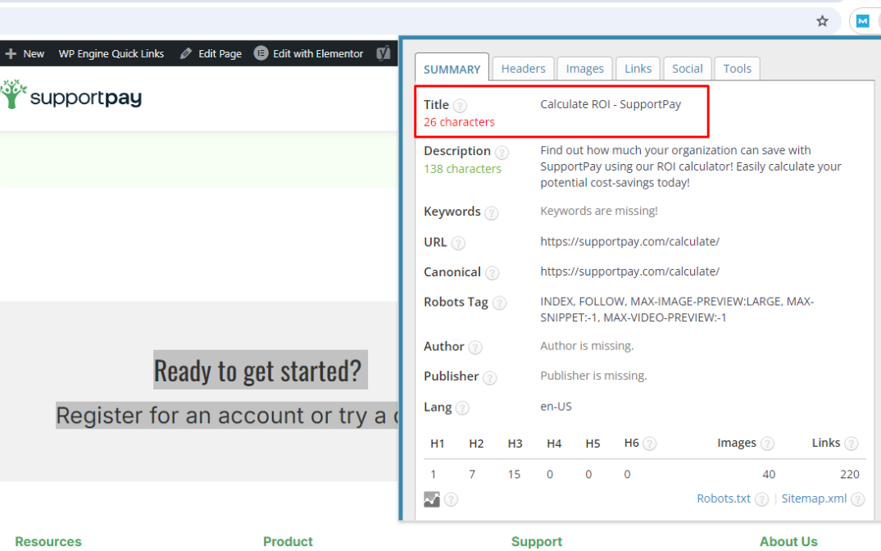Click the chart icon below heading counts
881x551 pixels.
pos(432,499)
